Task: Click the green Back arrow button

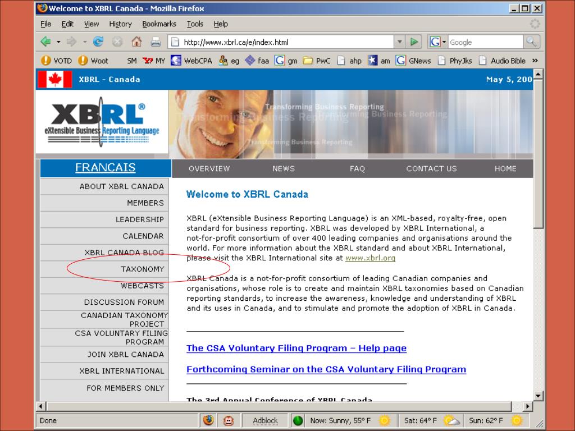Action: coord(46,42)
